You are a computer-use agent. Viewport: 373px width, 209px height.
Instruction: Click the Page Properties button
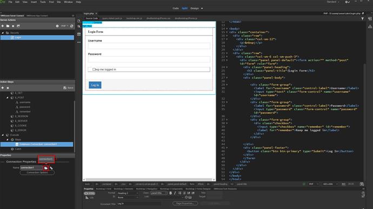click(185, 203)
